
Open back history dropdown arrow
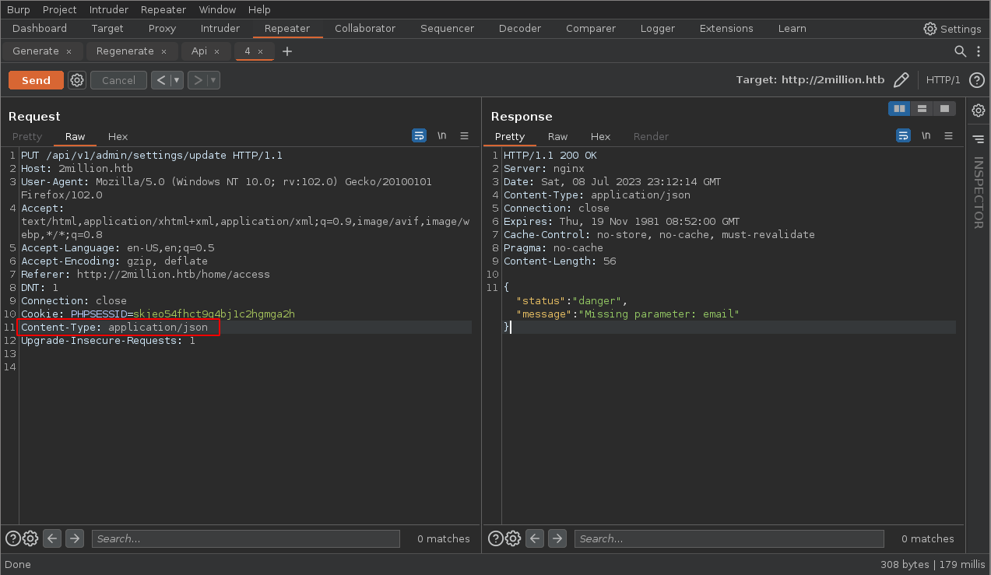pyautogui.click(x=177, y=80)
